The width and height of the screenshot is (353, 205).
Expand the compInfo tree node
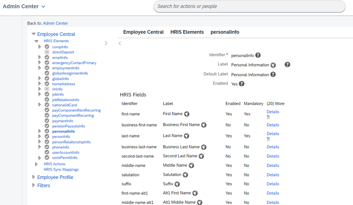point(39,47)
